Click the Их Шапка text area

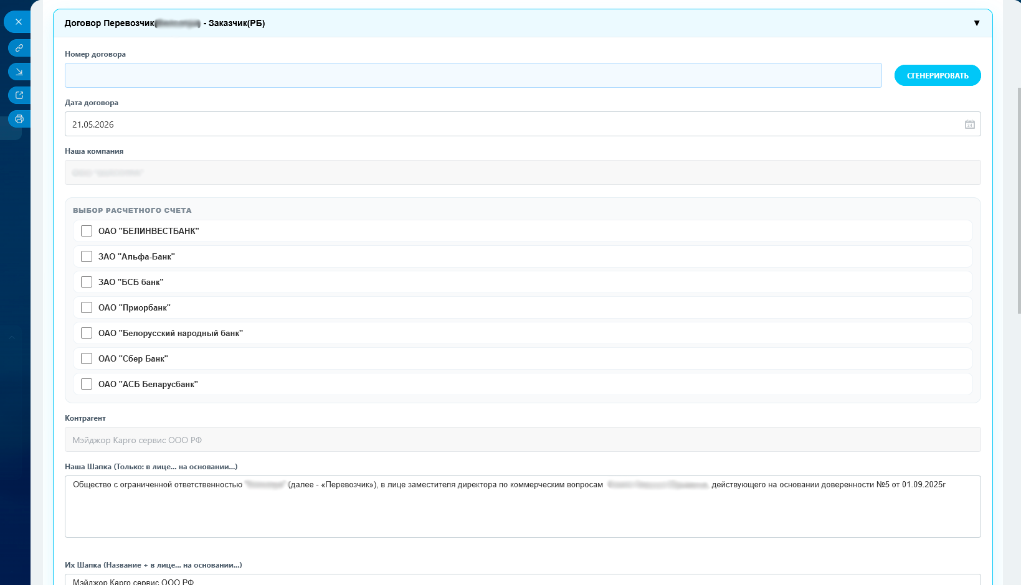click(523, 580)
